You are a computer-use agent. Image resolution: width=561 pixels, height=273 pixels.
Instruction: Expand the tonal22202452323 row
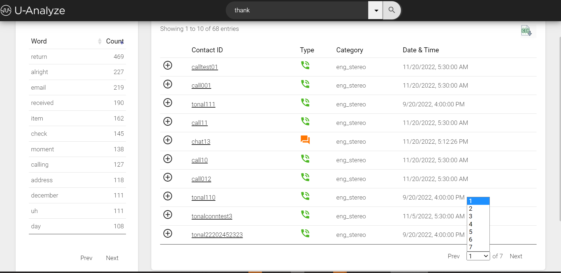tap(168, 233)
